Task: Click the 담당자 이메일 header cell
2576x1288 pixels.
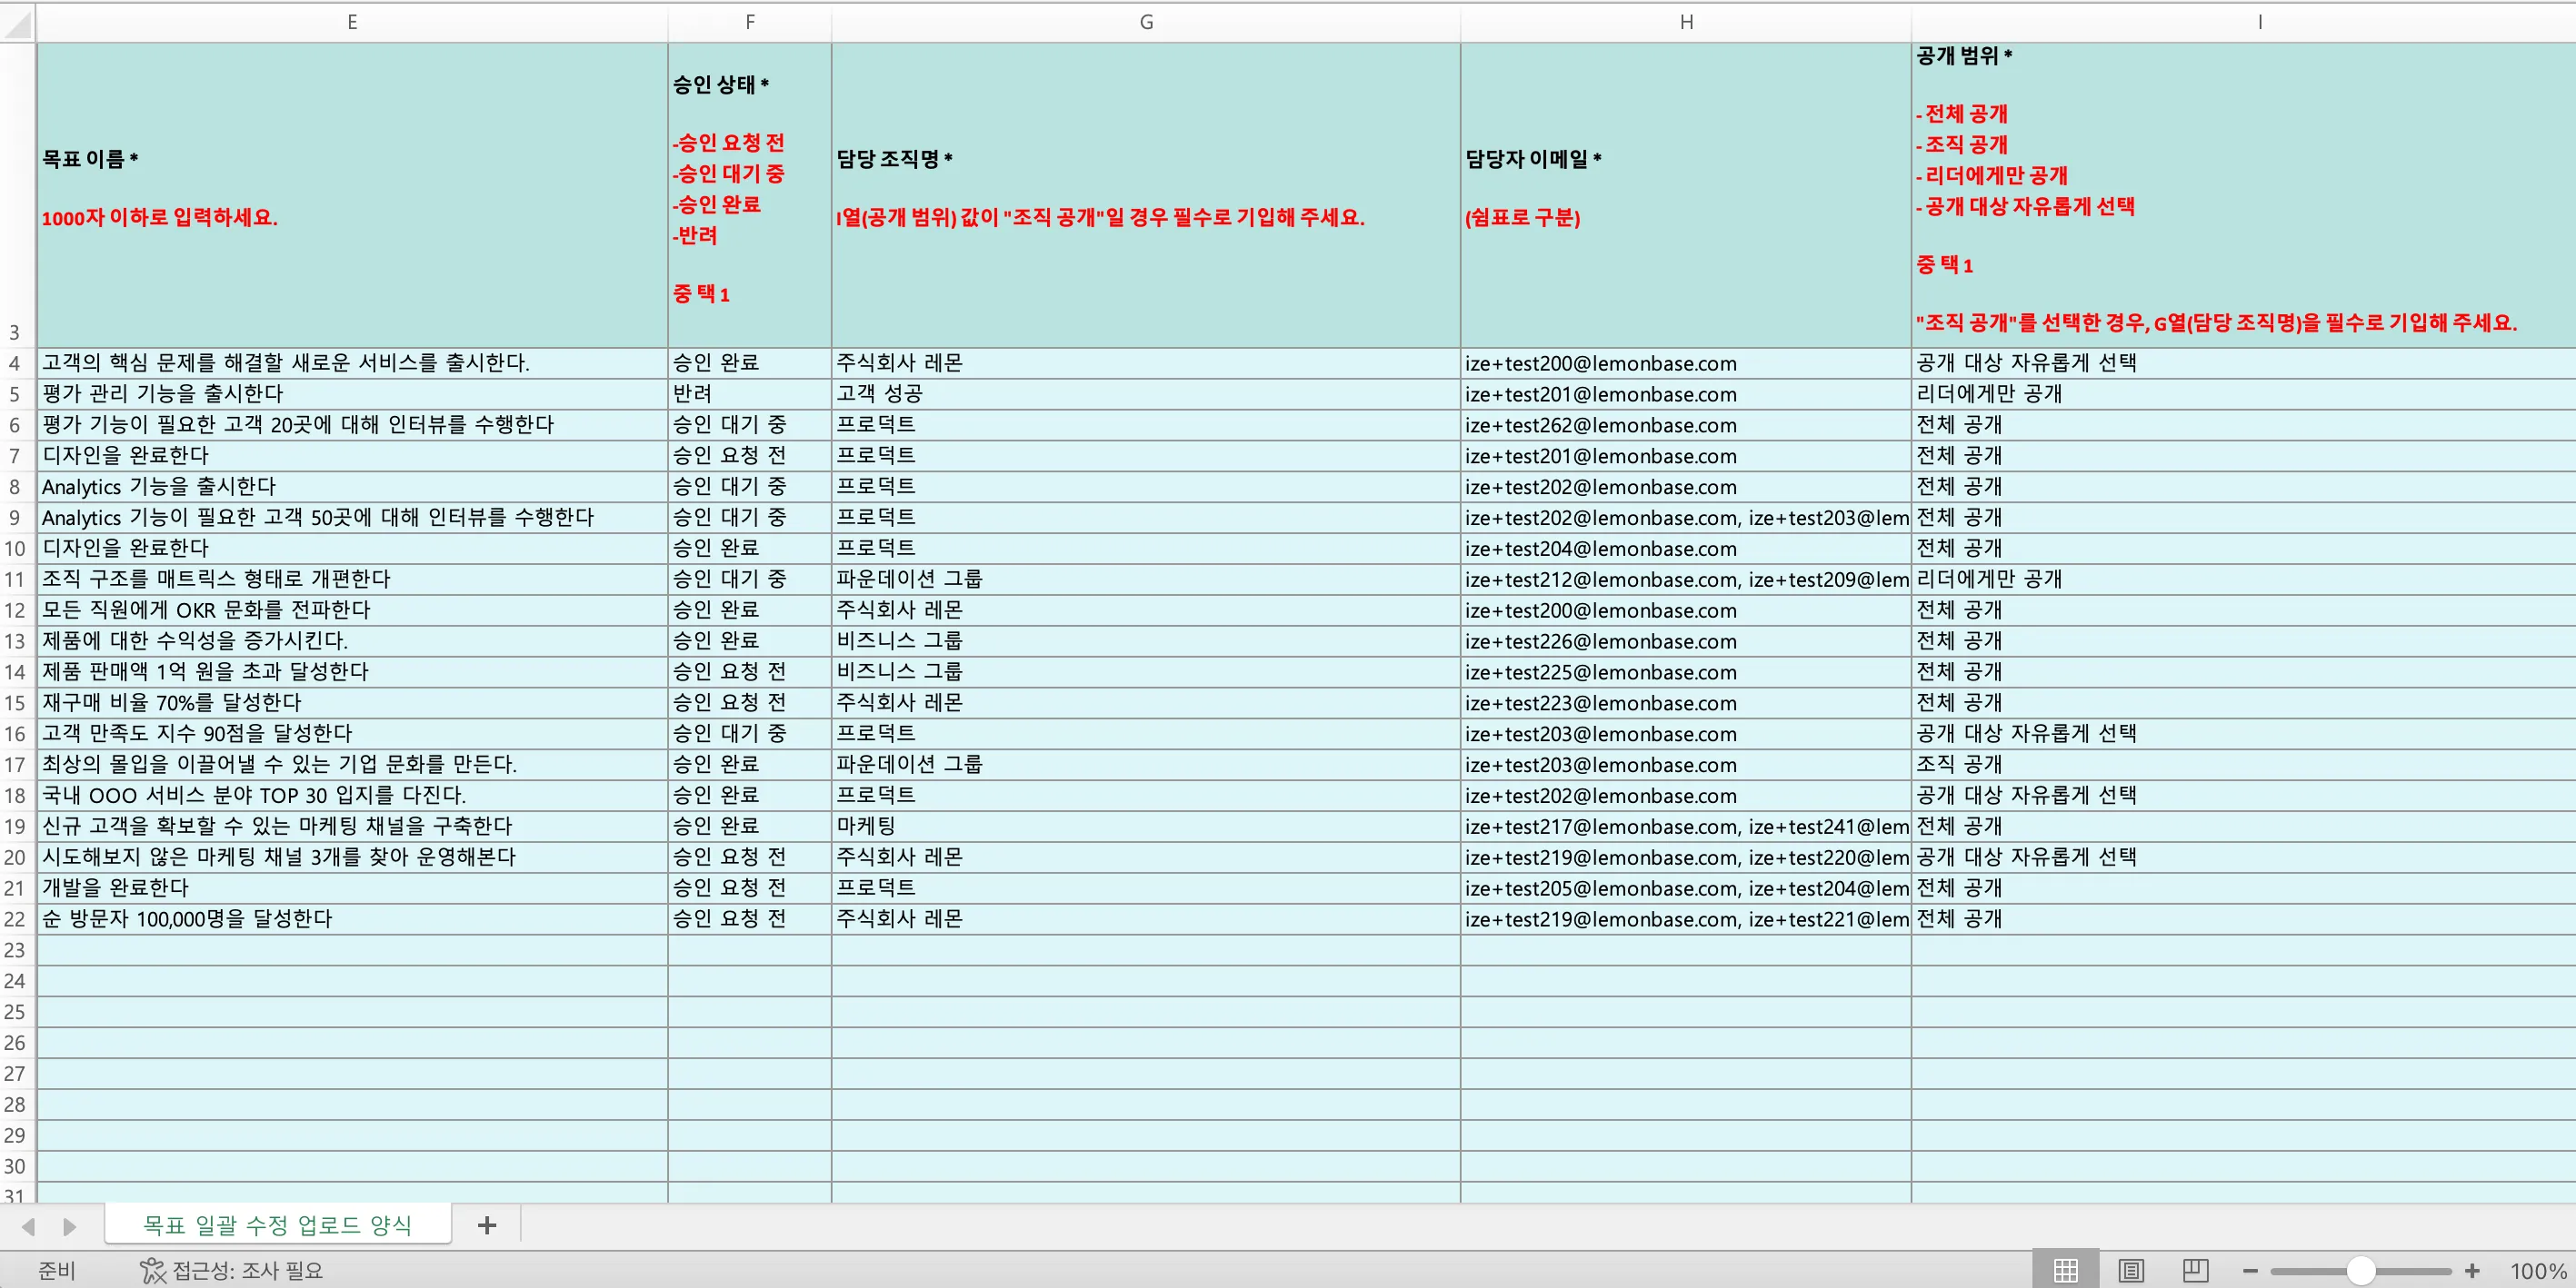Action: 1686,195
